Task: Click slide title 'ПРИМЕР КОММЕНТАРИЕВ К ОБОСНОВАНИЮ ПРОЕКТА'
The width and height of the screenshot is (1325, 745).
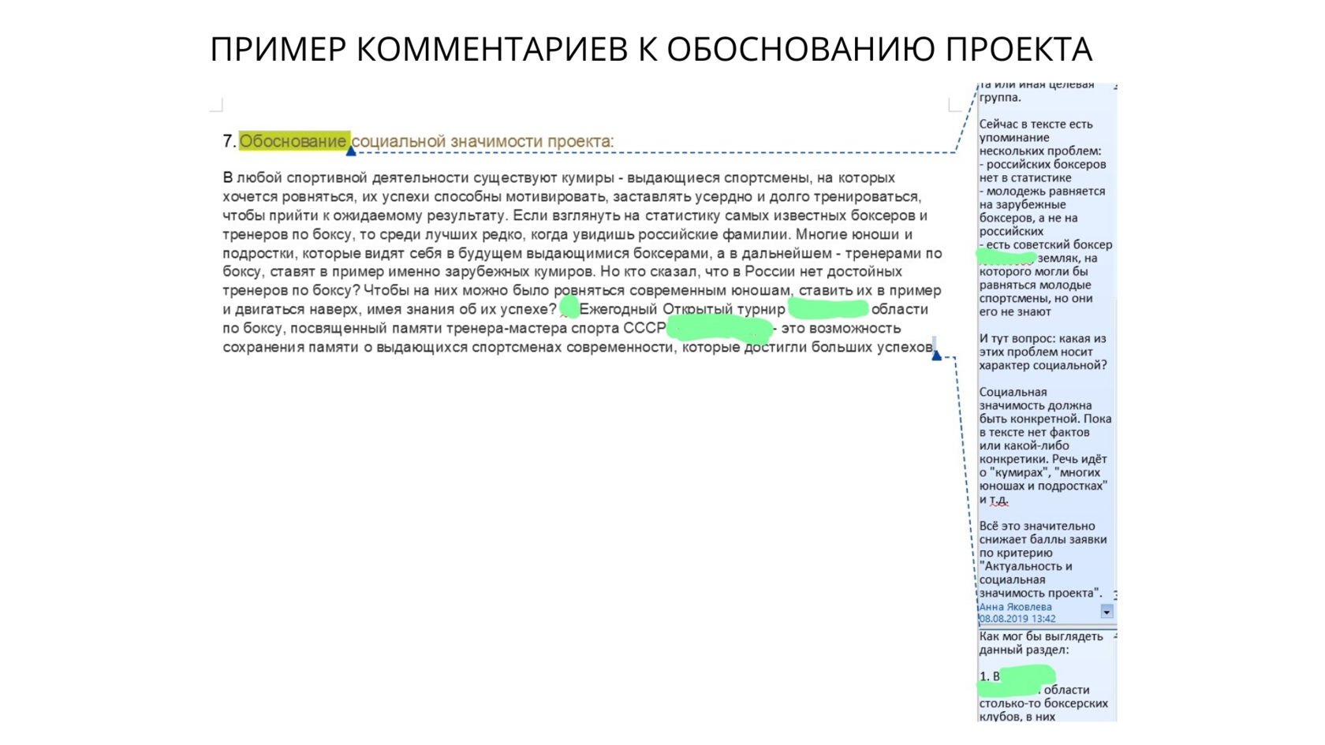Action: (x=651, y=49)
